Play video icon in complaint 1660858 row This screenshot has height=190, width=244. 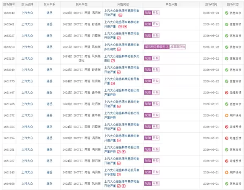[124, 186]
